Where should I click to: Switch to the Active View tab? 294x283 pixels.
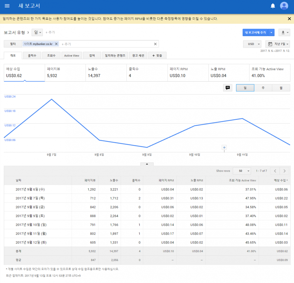coord(72,55)
